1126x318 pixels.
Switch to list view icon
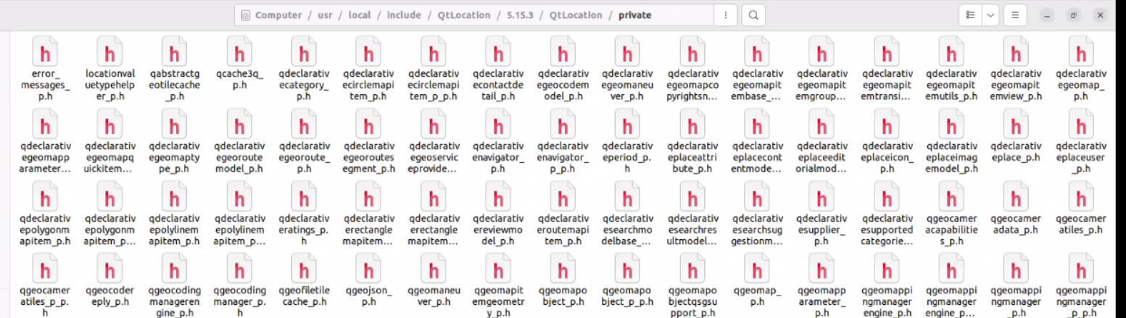pyautogui.click(x=970, y=15)
